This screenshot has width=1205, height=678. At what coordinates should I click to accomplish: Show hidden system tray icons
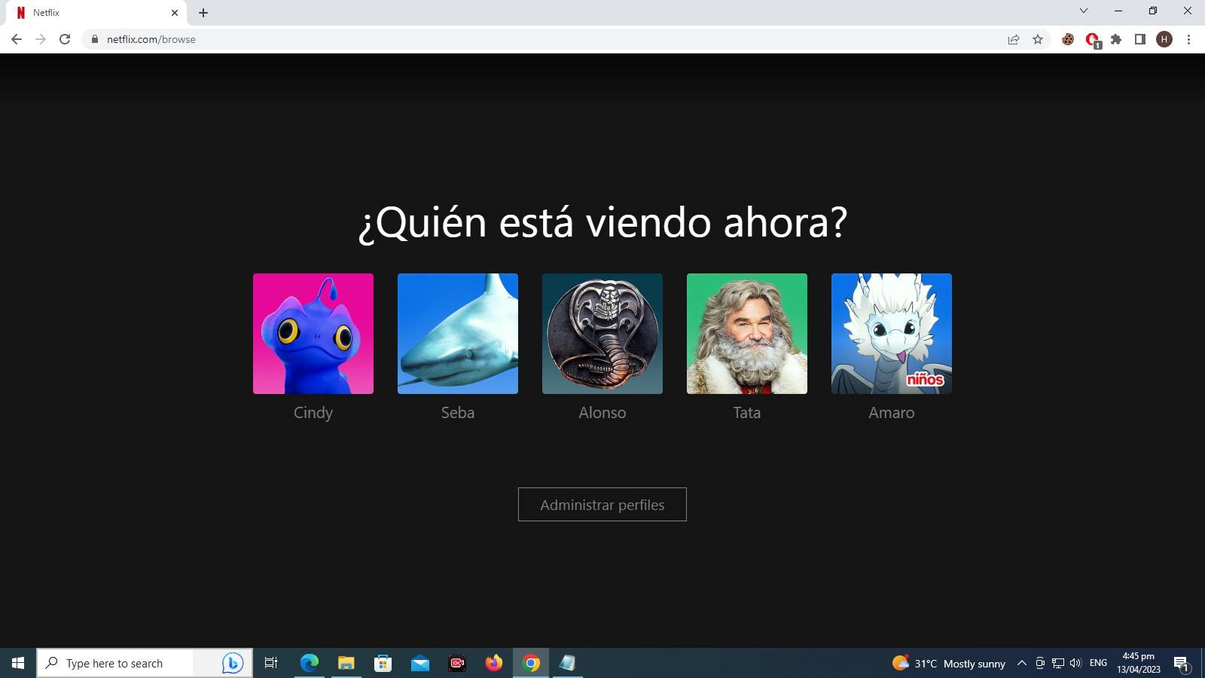(x=1022, y=663)
